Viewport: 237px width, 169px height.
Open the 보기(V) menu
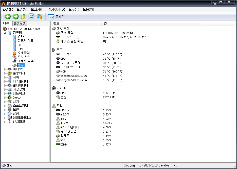22,10
